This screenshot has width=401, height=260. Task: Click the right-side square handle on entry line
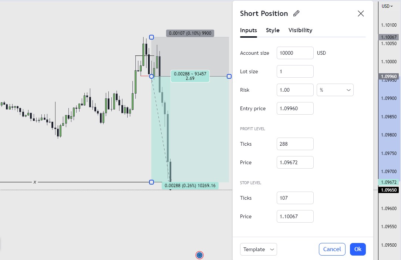coord(229,77)
